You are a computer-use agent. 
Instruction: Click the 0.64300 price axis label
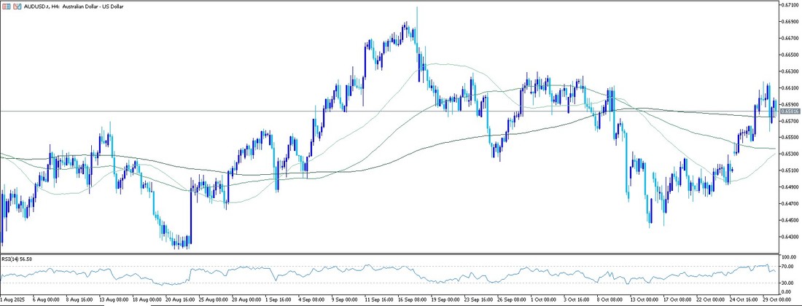click(x=790, y=237)
